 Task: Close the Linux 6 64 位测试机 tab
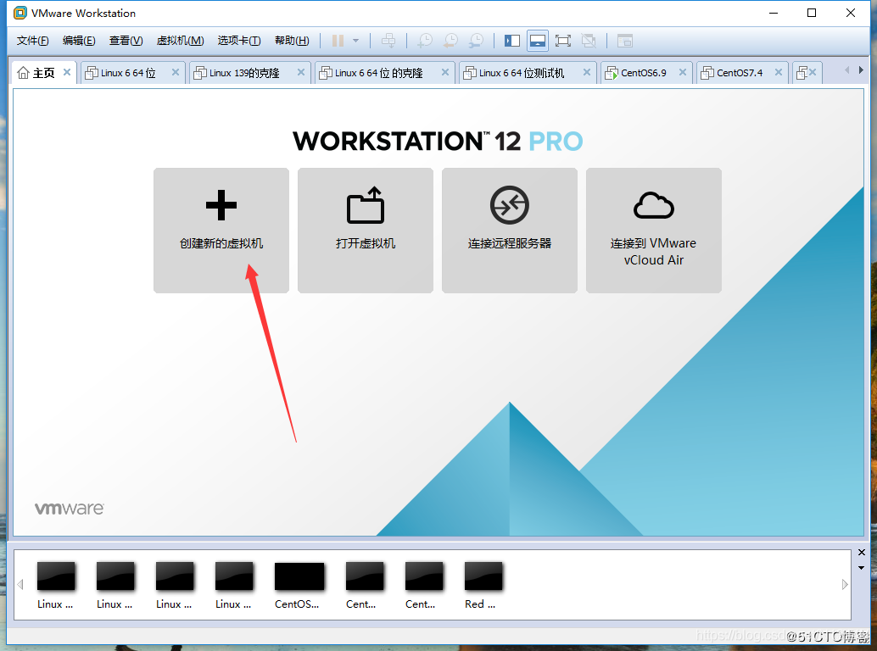[587, 72]
